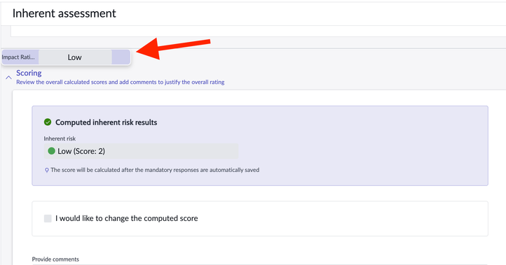Collapse the Scoring section chevron

coord(8,78)
